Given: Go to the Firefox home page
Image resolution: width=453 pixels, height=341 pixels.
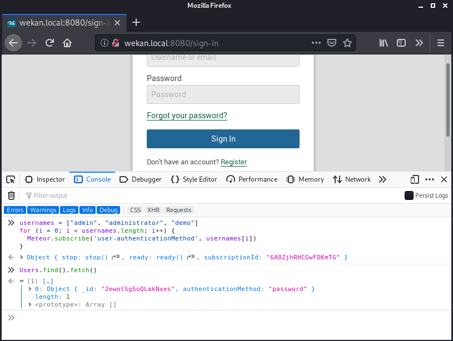Looking at the screenshot, I should pos(67,43).
